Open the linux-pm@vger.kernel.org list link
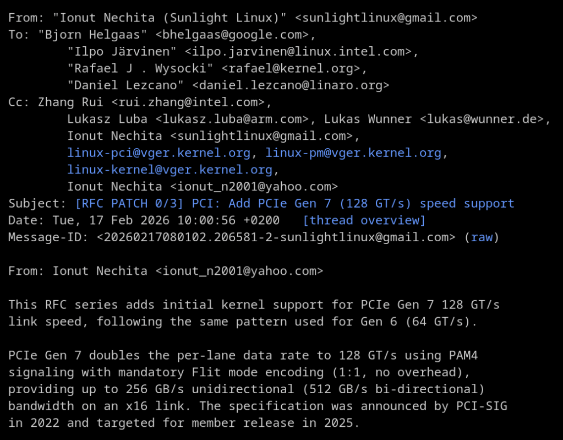563x440 pixels. tap(353, 153)
